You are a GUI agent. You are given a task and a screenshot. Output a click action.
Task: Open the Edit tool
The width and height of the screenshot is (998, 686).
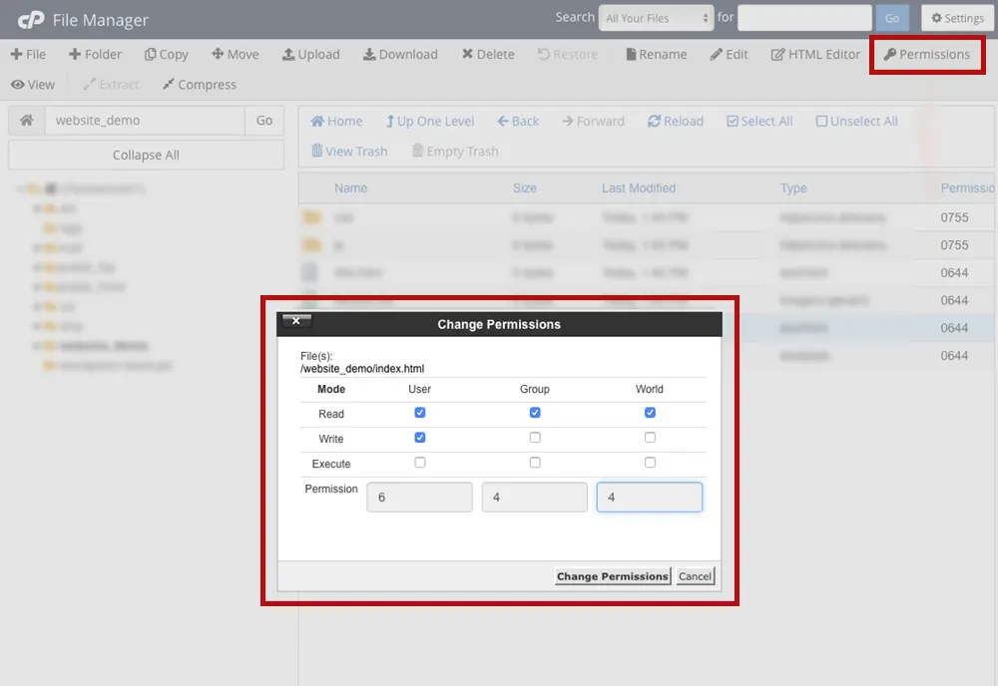[x=729, y=54]
